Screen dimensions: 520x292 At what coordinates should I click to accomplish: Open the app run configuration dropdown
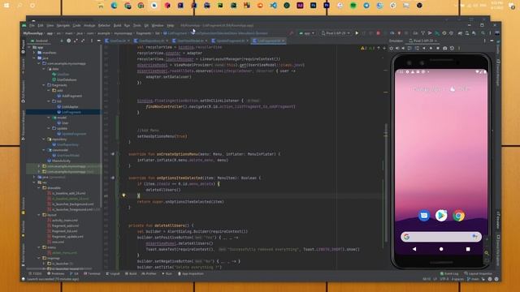point(307,33)
